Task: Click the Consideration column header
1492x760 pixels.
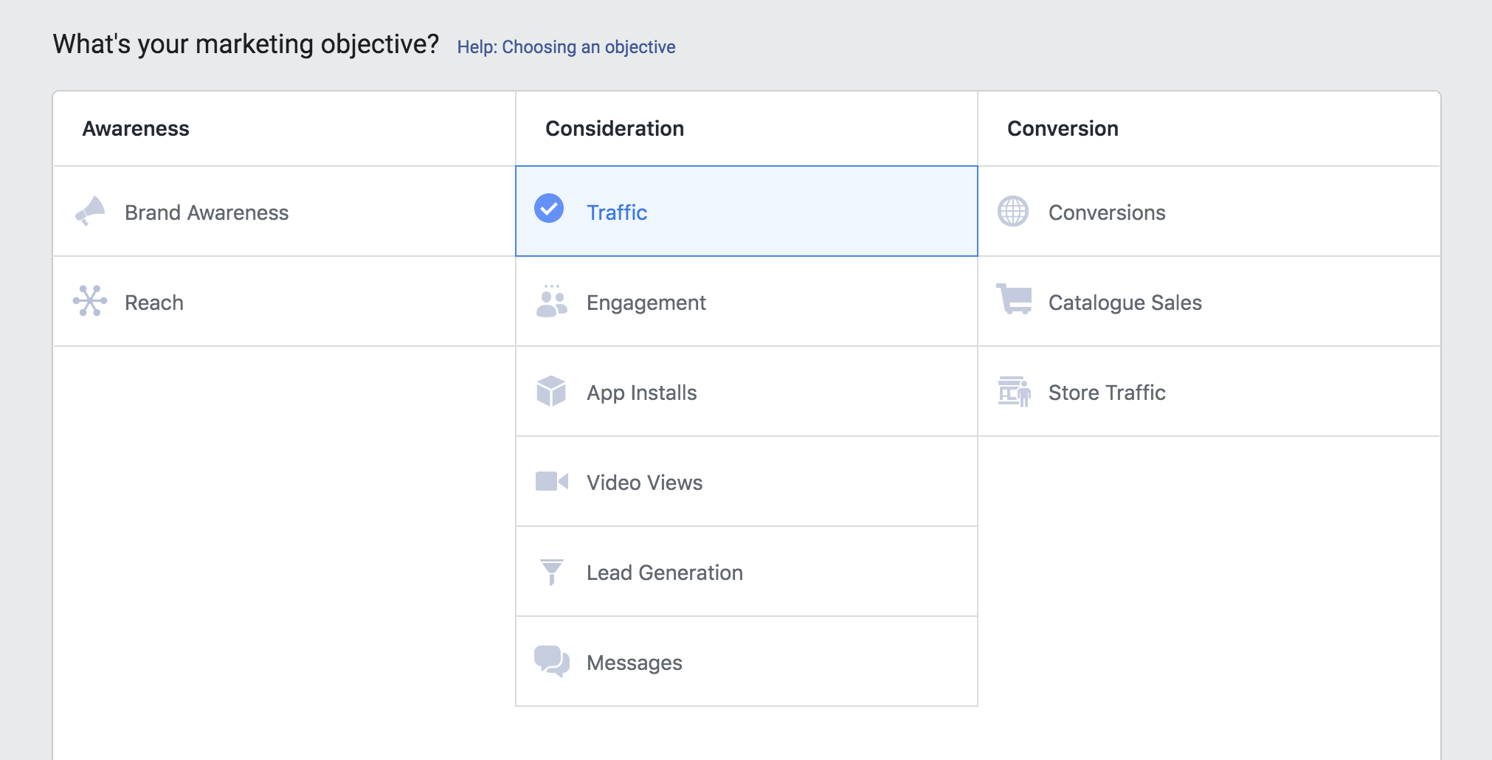Action: coord(615,128)
